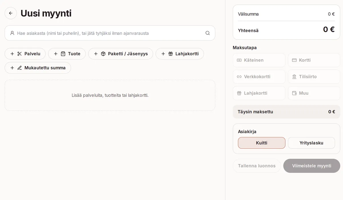The image size is (343, 200).
Task: Click the magnifier icon in customer search
Action: click(208, 33)
